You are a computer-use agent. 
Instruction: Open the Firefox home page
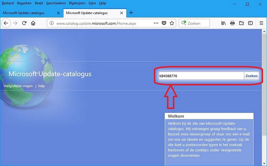[33, 23]
